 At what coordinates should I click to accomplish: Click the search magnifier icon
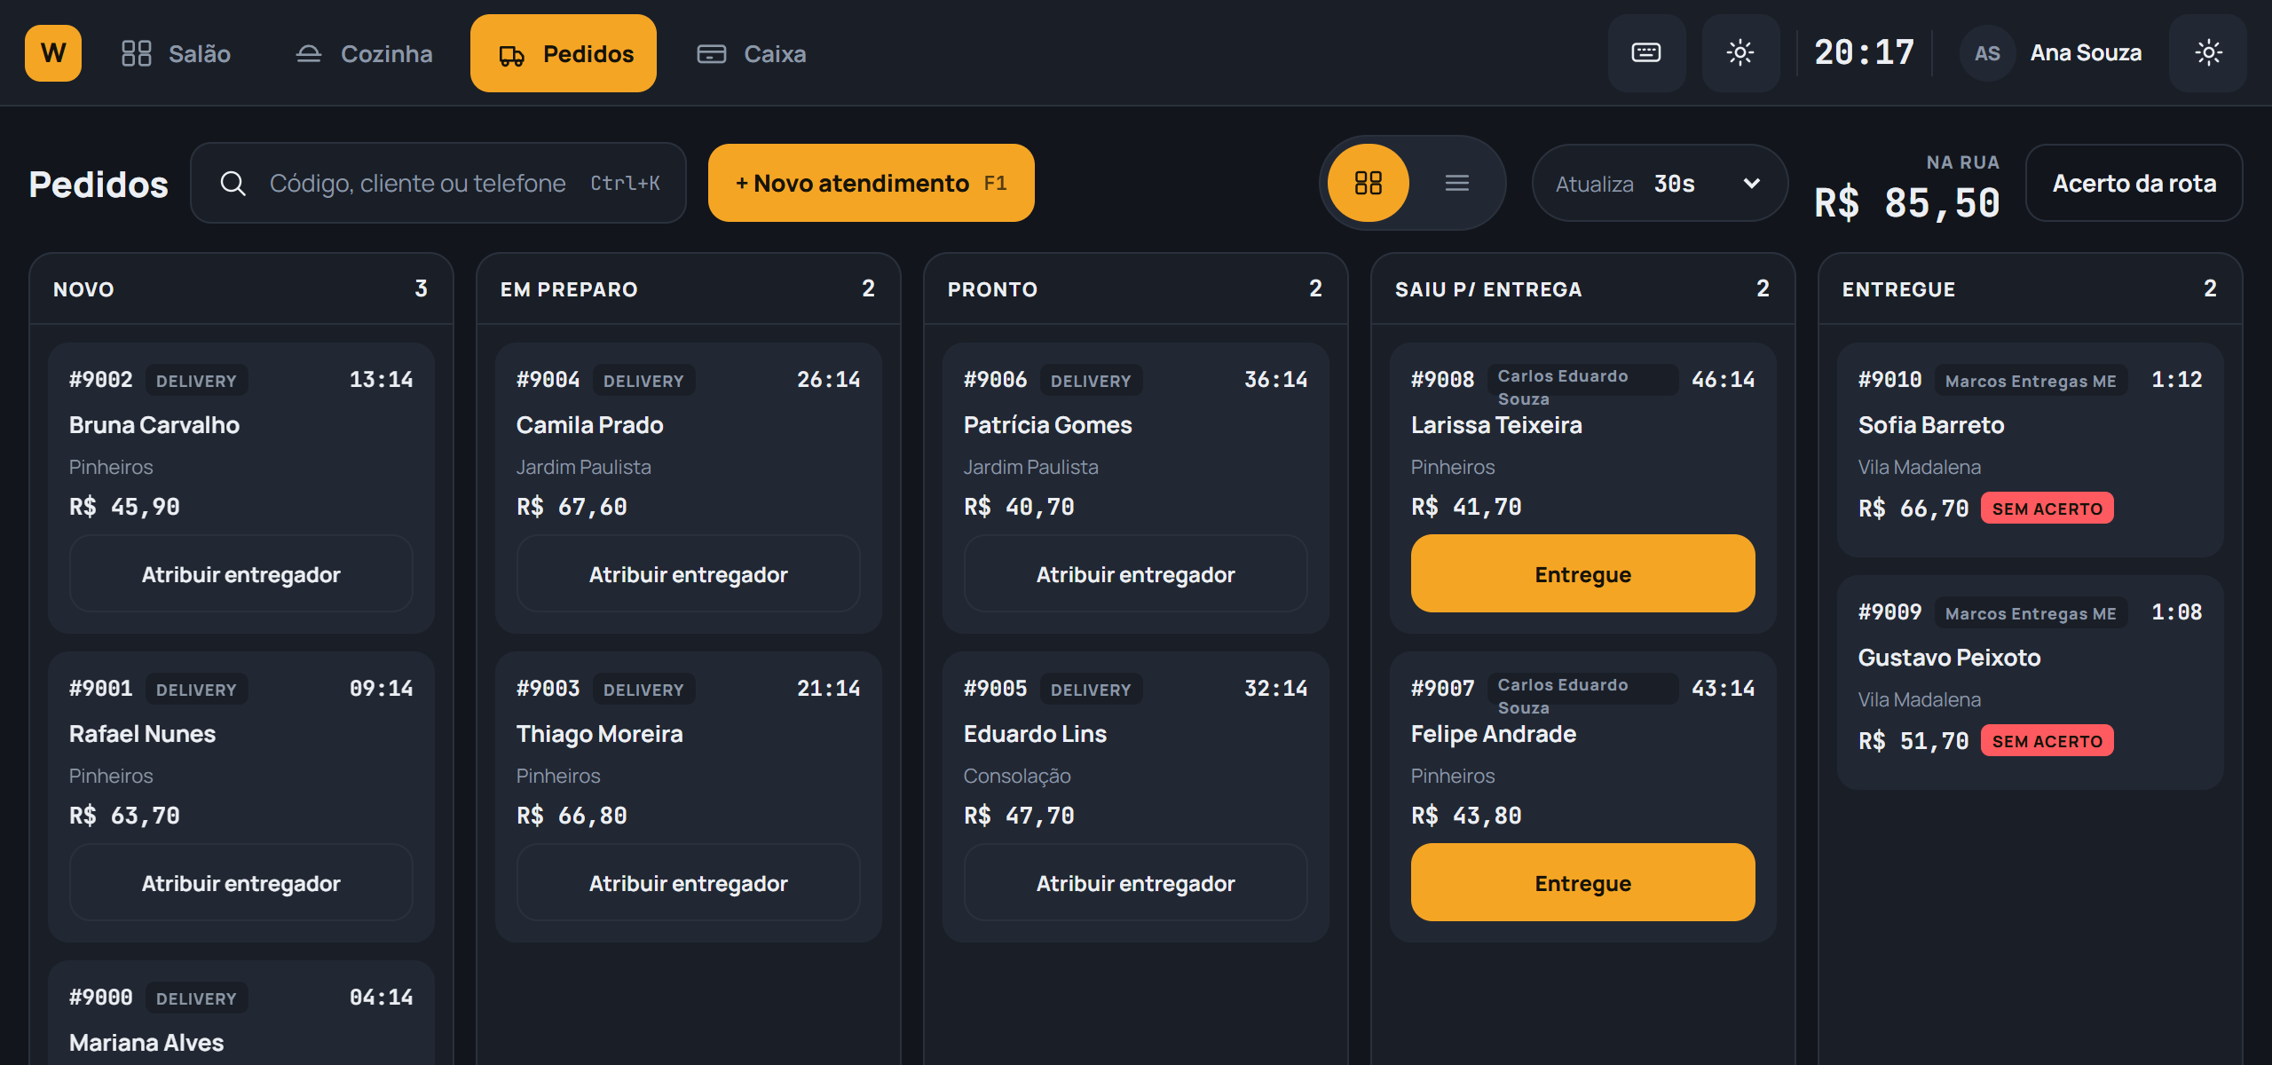(x=233, y=183)
